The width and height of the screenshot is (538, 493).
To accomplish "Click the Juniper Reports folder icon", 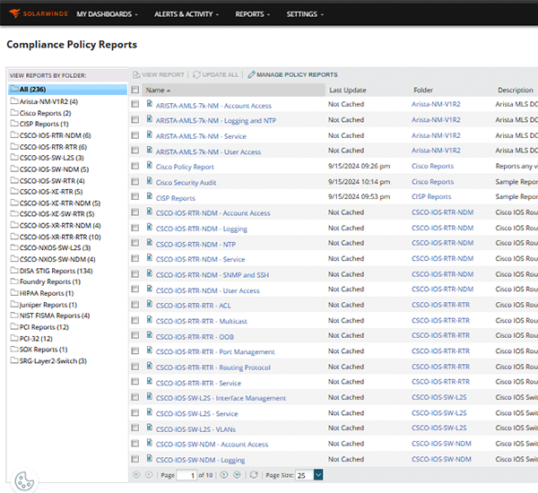I will 14,304.
